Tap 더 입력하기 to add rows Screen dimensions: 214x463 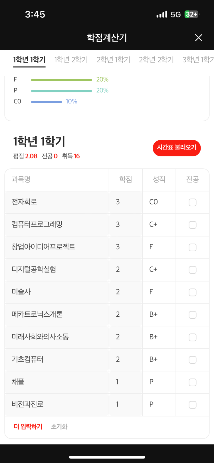pyautogui.click(x=28, y=426)
